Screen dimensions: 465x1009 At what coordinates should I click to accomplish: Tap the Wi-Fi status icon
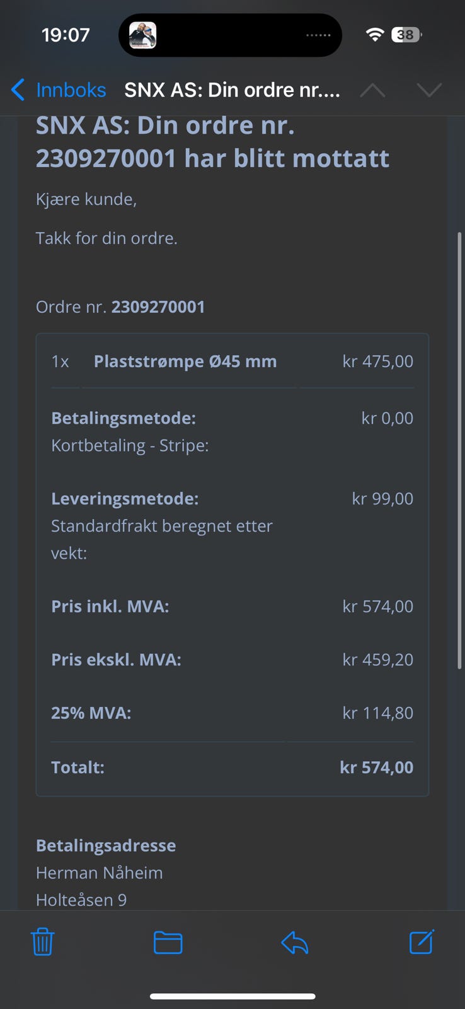click(375, 35)
